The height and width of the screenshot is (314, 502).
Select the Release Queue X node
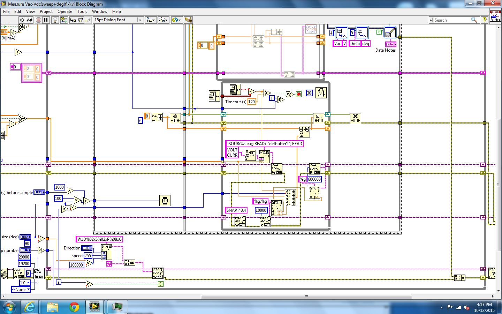pos(355,119)
